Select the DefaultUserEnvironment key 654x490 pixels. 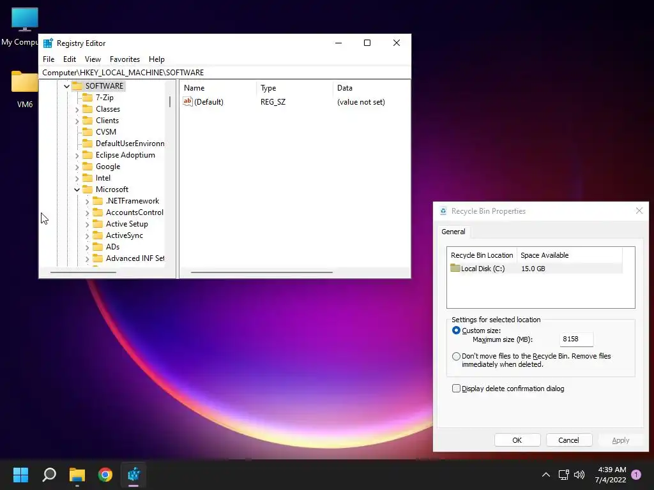tap(130, 144)
